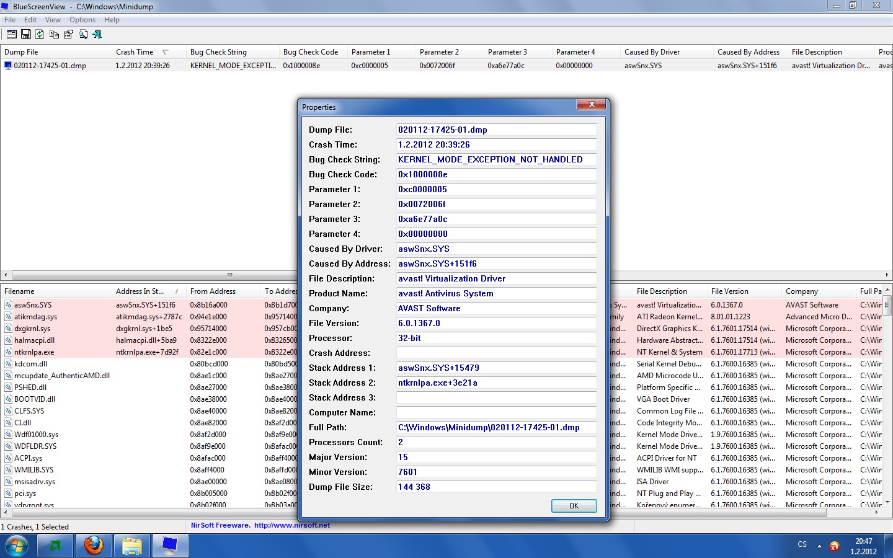This screenshot has height=558, width=893.
Task: Close the Properties dialog with X
Action: click(591, 105)
